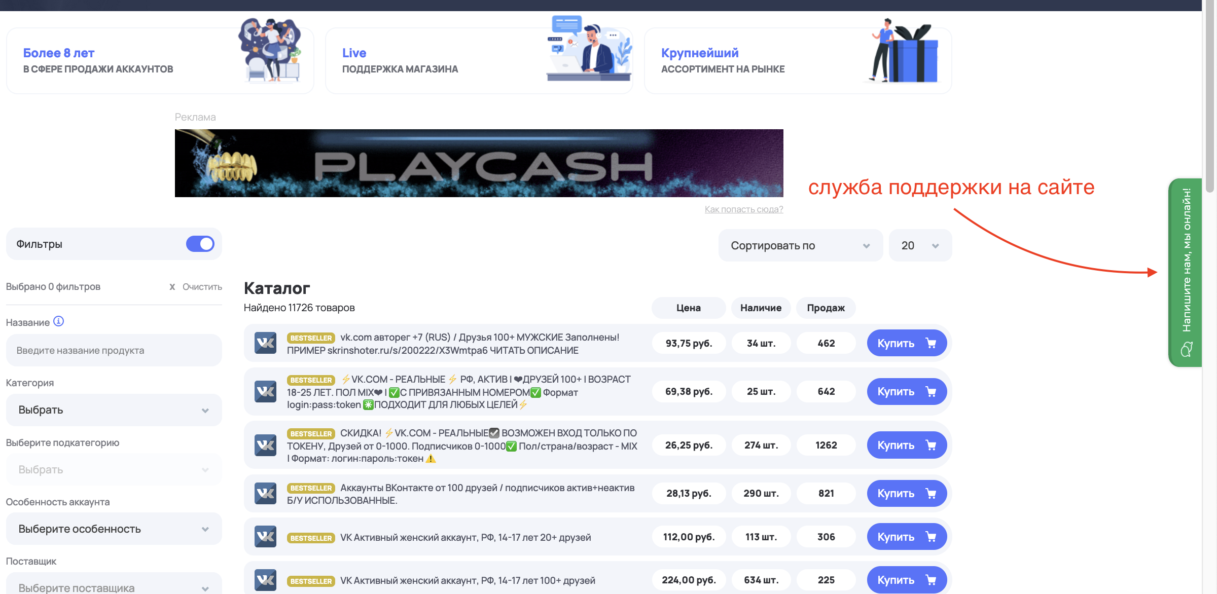Click VK icon on 112,00 руб. listing
Viewport: 1217px width, 594px height.
click(x=265, y=537)
